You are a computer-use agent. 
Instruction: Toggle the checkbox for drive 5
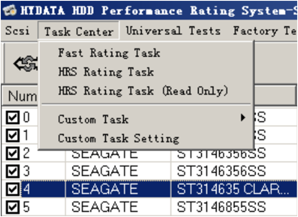click(13, 207)
